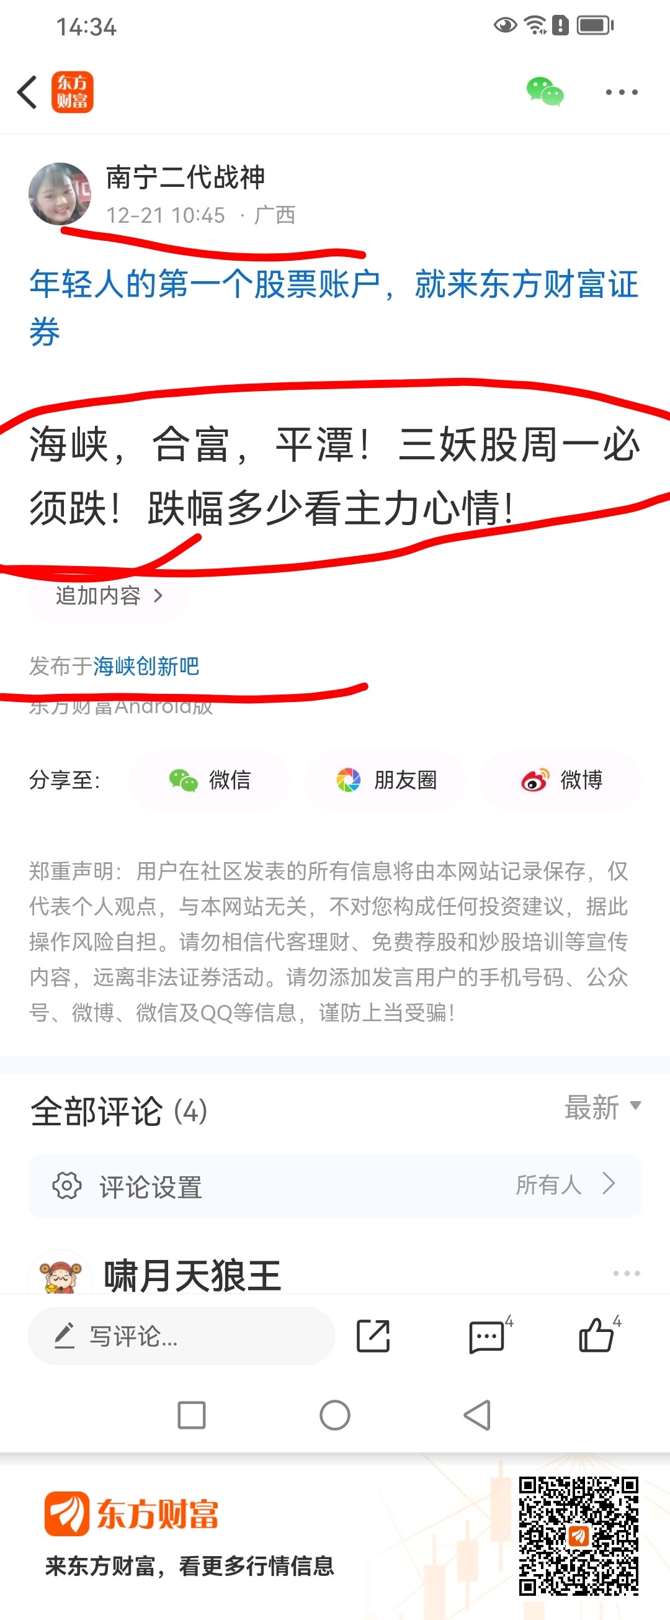Open the three-dot more menu in header
This screenshot has width=670, height=1620.
621,92
